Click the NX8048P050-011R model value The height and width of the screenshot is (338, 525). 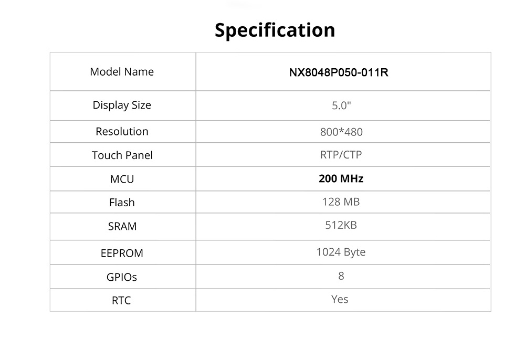339,72
